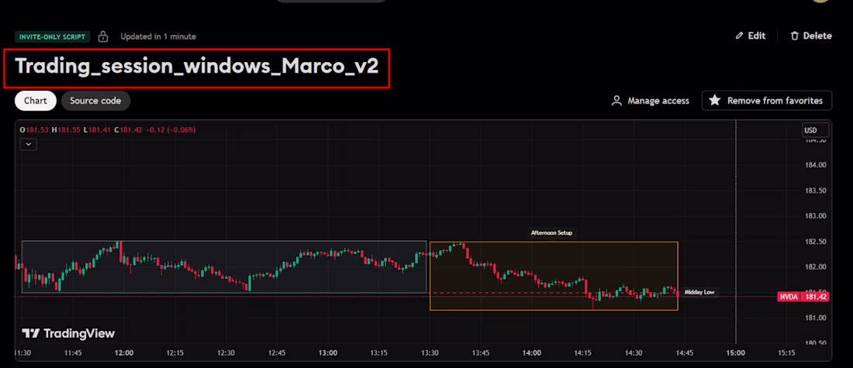Click Remove from favorites button

coord(766,101)
